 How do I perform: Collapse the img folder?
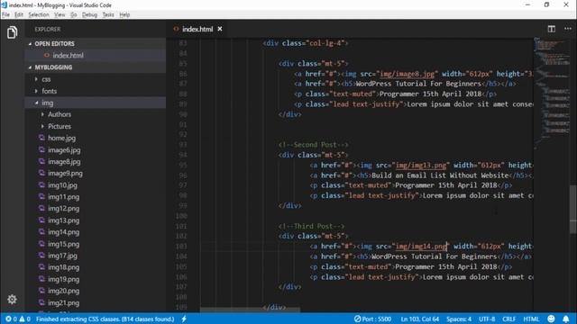pyautogui.click(x=95, y=103)
